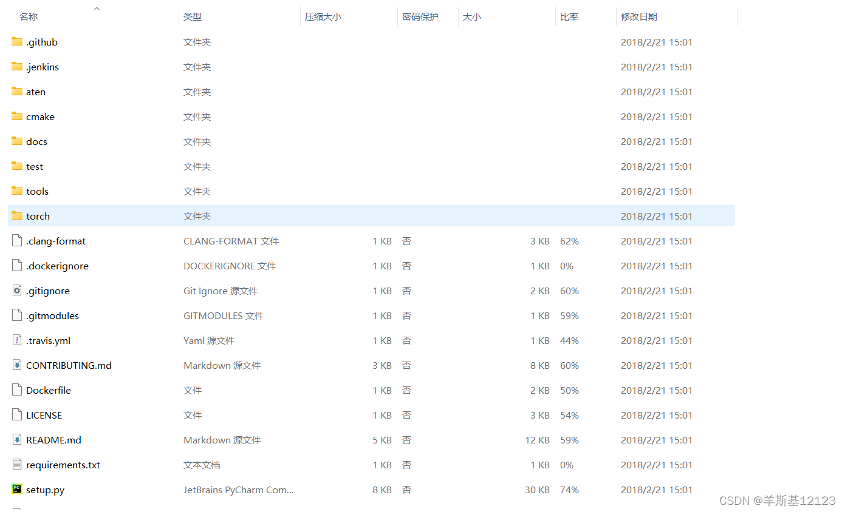Click the aten folder icon
The image size is (845, 512).
(17, 92)
